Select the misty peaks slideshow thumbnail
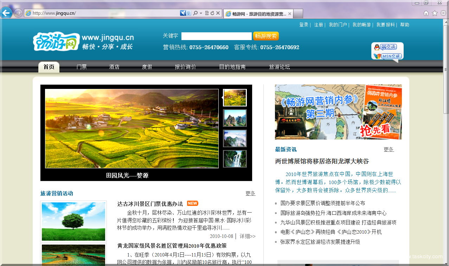Screen dimensions: 449x266 235,138
